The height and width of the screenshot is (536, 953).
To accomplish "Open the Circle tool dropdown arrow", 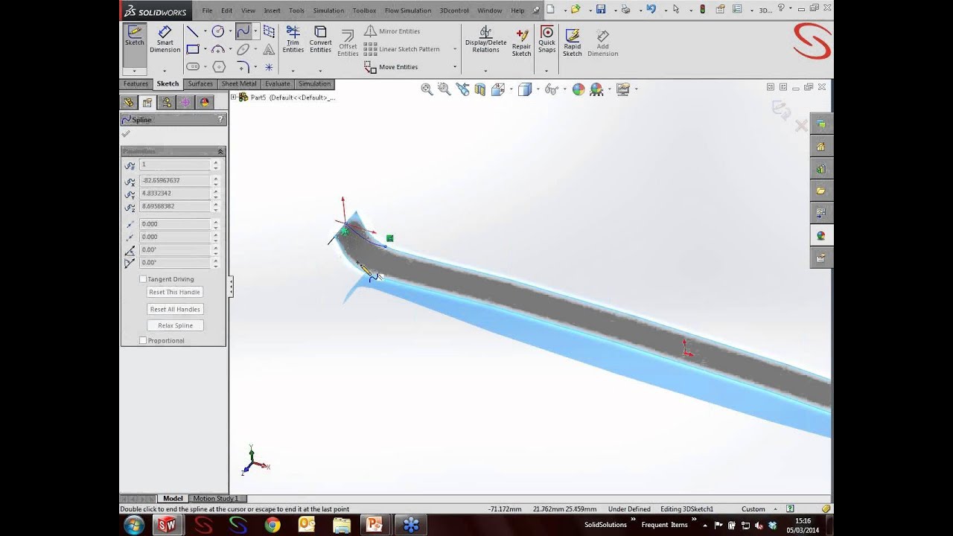I will [229, 31].
